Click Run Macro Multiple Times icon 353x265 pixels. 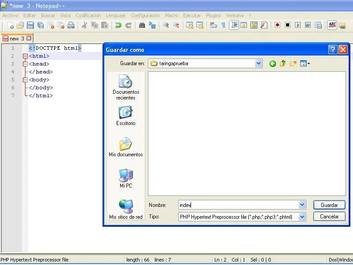point(308,25)
